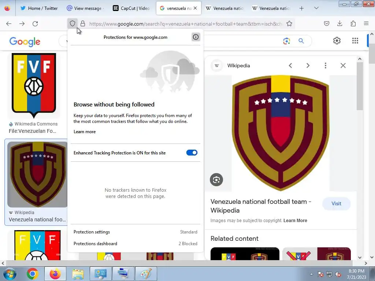Open the Google apps grid
This screenshot has width=375, height=281.
click(355, 41)
